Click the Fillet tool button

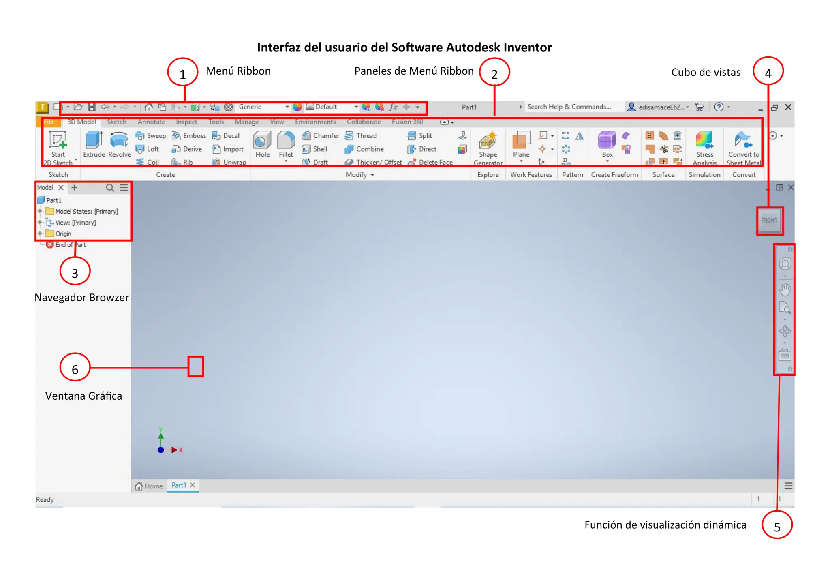click(x=286, y=146)
